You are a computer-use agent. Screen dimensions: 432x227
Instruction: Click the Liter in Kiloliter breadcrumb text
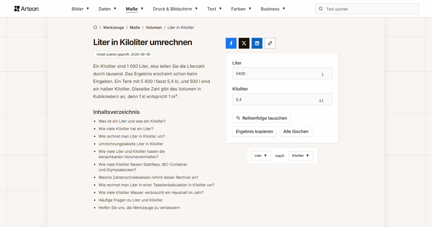click(x=181, y=27)
